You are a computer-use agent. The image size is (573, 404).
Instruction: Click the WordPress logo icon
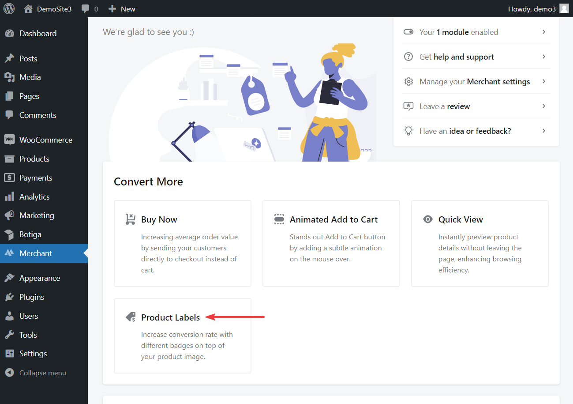[x=9, y=9]
